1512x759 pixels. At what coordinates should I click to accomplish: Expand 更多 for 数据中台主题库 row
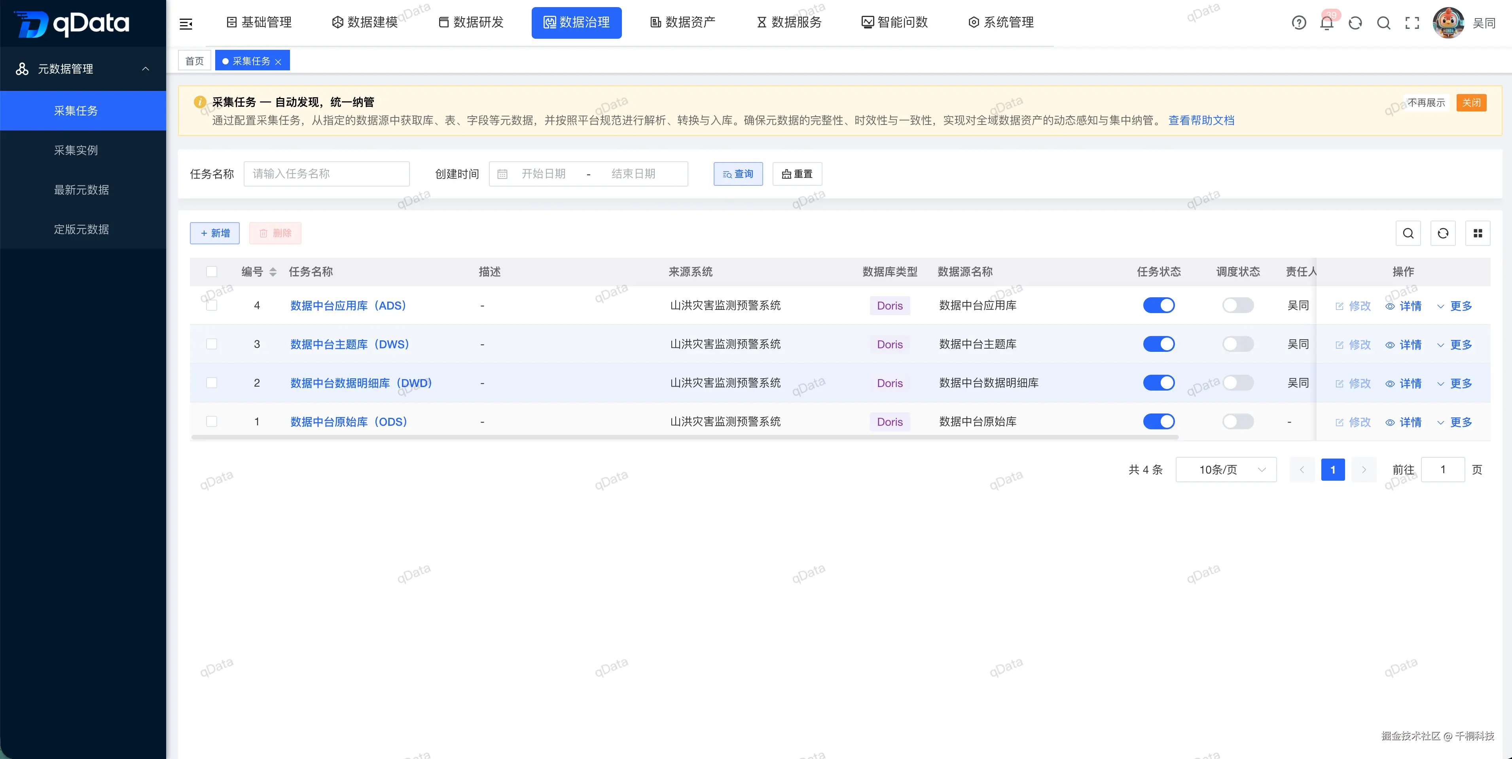(1455, 344)
